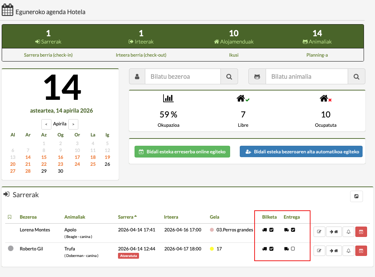Screen dimensions: 375x277
Task: Click the share icon in Sarrerak panel
Action: 356,196
